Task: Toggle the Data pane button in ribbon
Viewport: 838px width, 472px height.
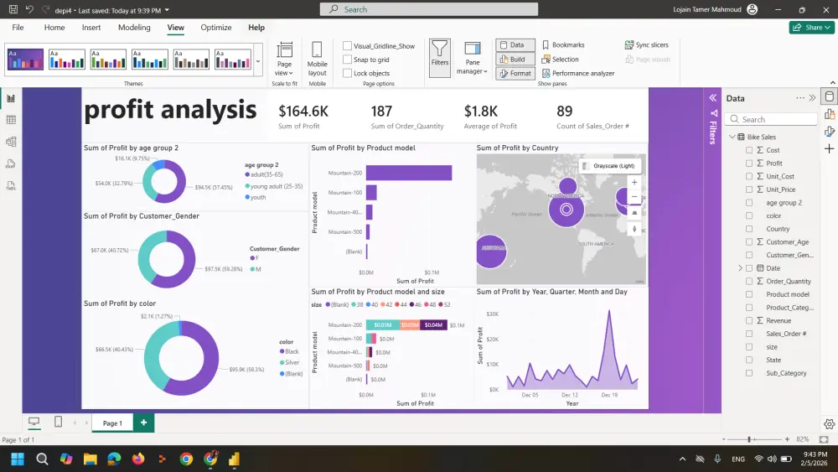Action: [x=515, y=45]
